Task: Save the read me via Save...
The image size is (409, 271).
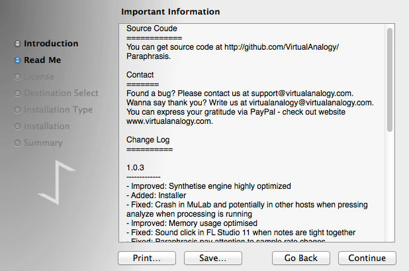Action: [213, 258]
